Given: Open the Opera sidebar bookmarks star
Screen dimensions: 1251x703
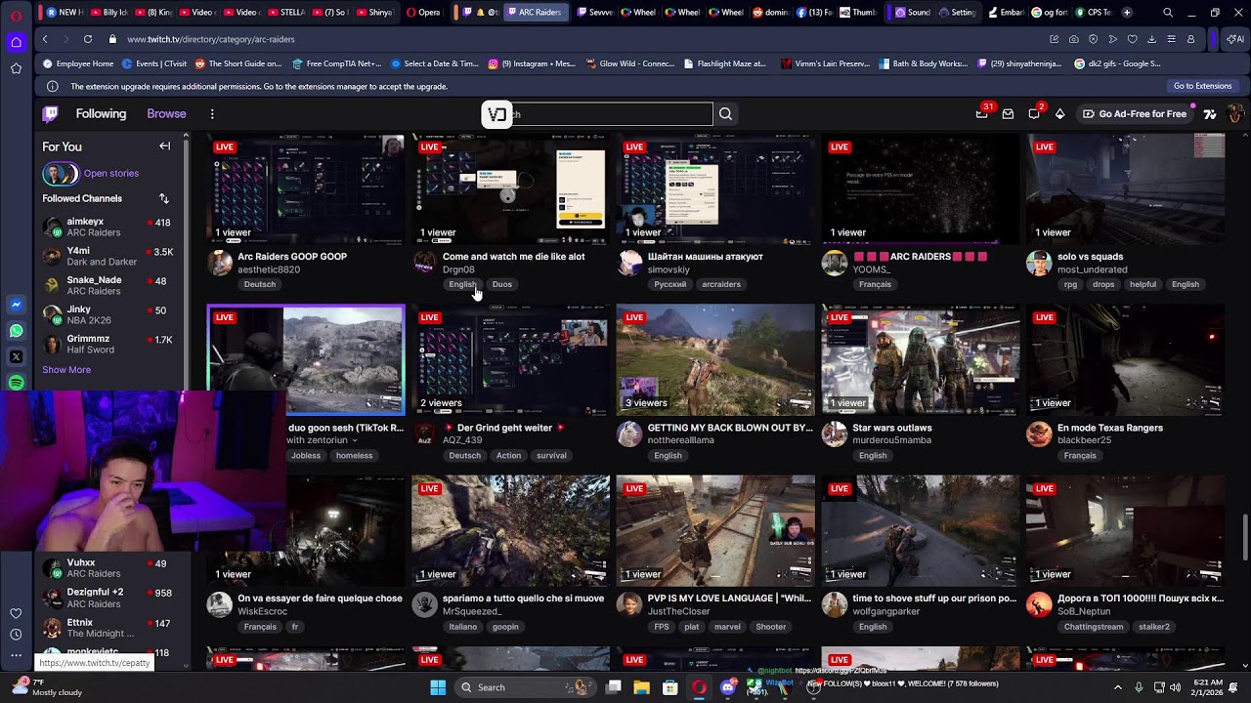Looking at the screenshot, I should [x=16, y=68].
